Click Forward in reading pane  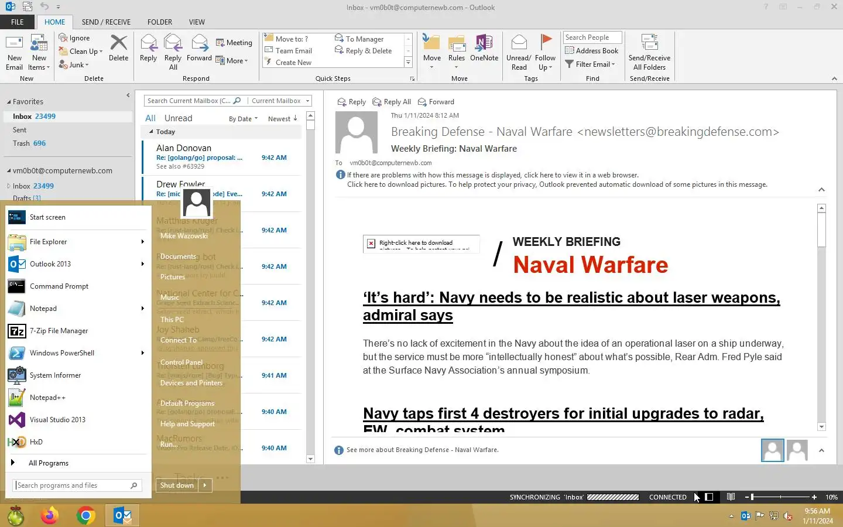click(436, 102)
